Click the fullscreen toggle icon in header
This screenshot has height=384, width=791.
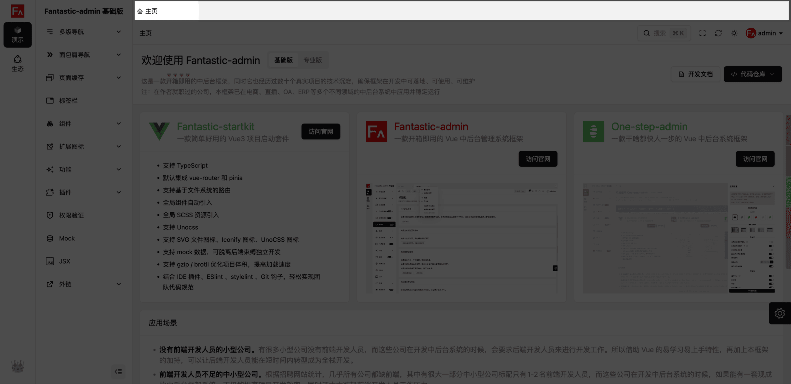click(x=702, y=33)
